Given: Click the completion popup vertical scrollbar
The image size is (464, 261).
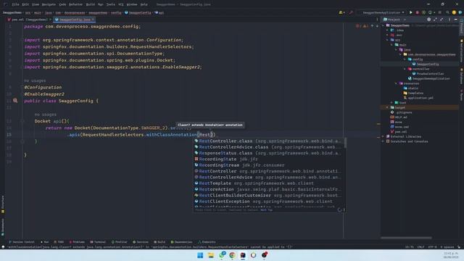Looking at the screenshot, I should click(x=345, y=143).
